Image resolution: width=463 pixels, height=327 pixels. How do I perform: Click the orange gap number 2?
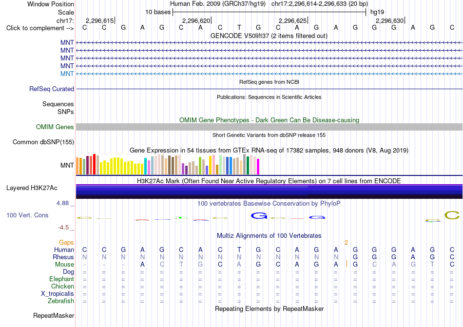pos(346,243)
